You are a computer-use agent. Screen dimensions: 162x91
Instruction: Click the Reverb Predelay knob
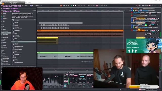point(73,85)
